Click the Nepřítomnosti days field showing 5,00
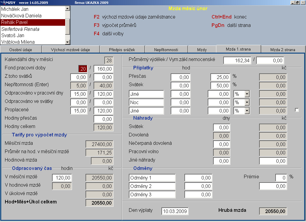Screen dimensions: 306x222 (79, 86)
